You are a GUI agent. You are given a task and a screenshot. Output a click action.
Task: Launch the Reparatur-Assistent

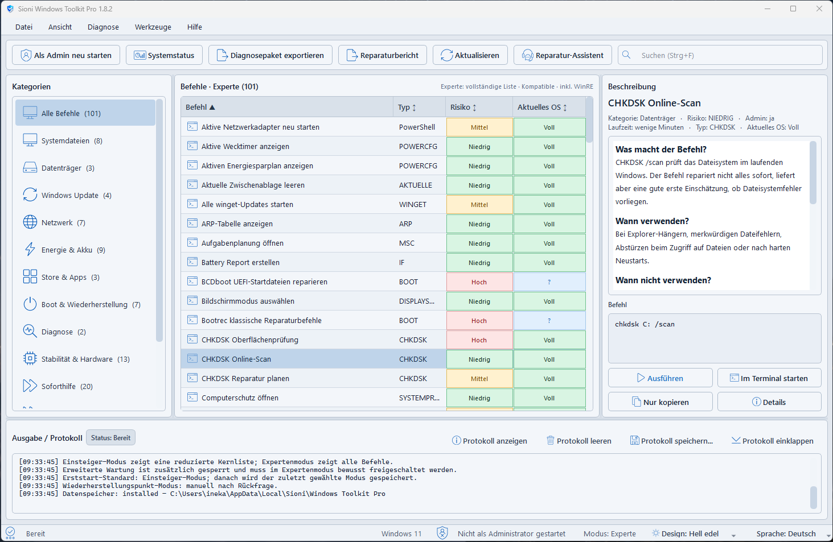click(x=563, y=55)
